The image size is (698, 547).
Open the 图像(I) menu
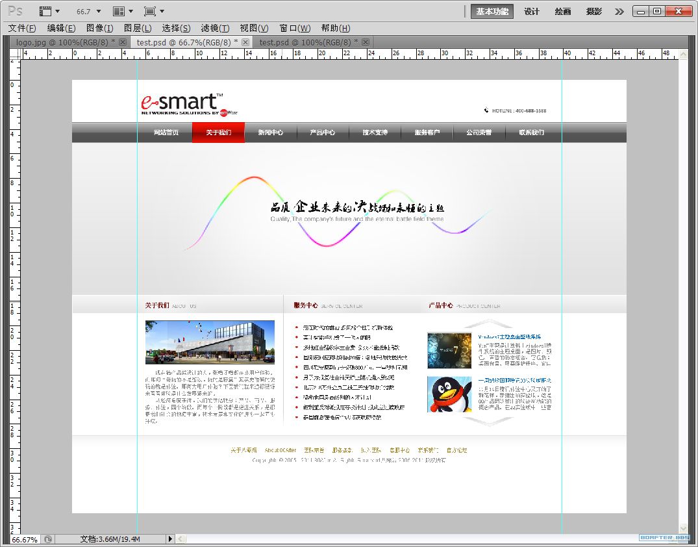click(100, 28)
